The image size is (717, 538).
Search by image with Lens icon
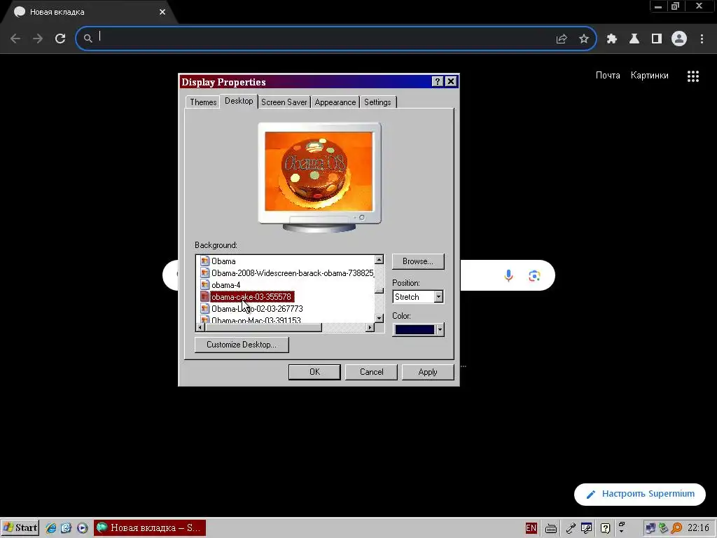click(x=534, y=275)
